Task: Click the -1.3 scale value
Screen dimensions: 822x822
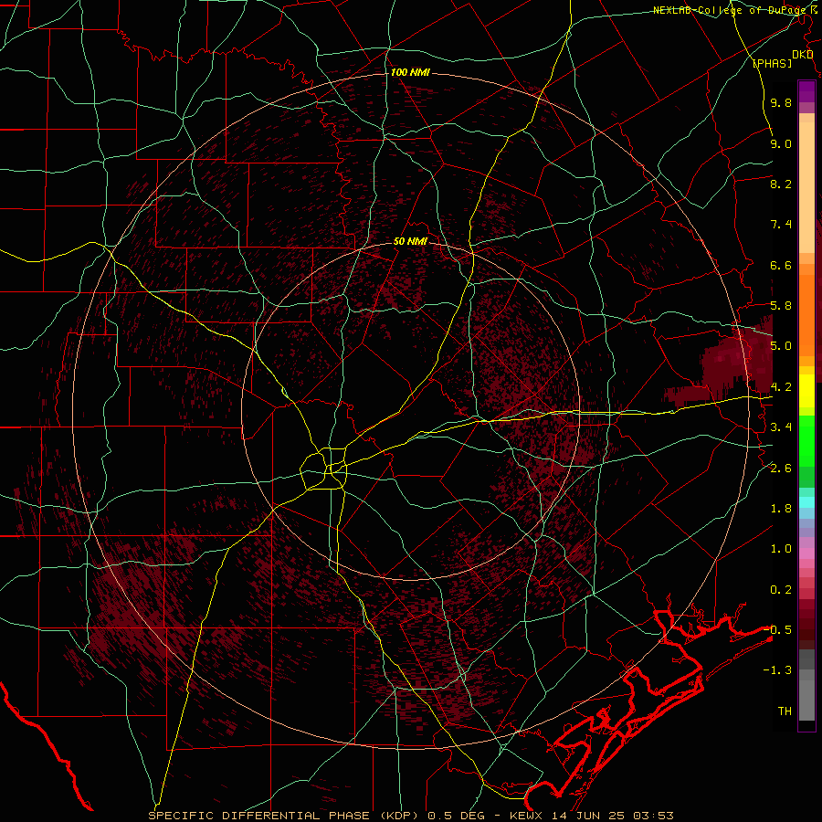Action: (x=777, y=670)
